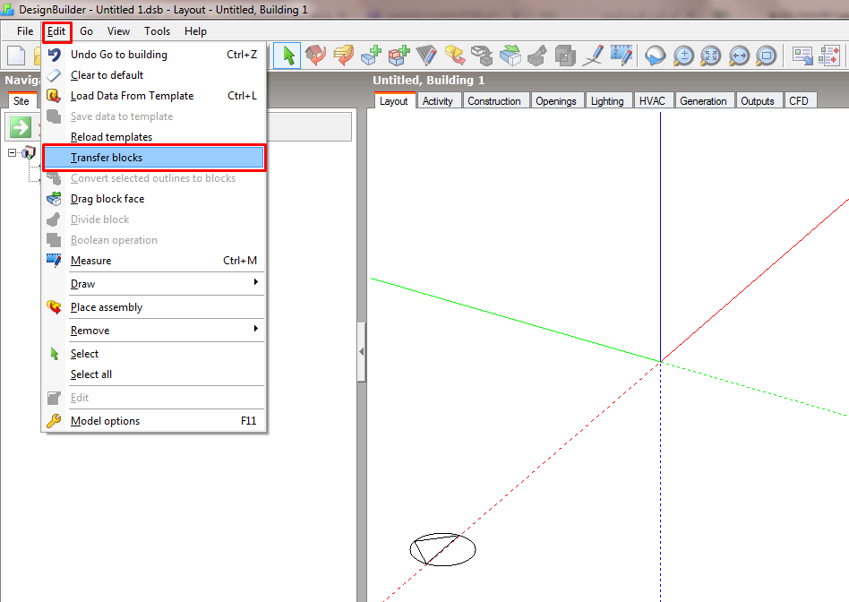Viewport: 849px width, 602px height.
Task: Switch to the HVAC tab
Action: coord(652,101)
